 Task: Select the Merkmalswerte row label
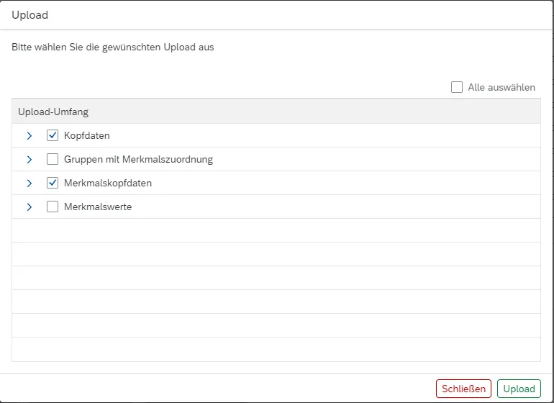point(98,207)
